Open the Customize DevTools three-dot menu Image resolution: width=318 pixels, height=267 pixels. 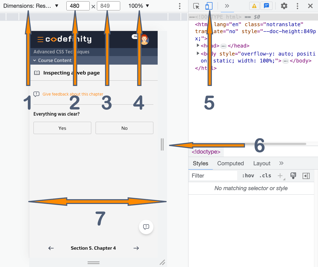click(297, 6)
